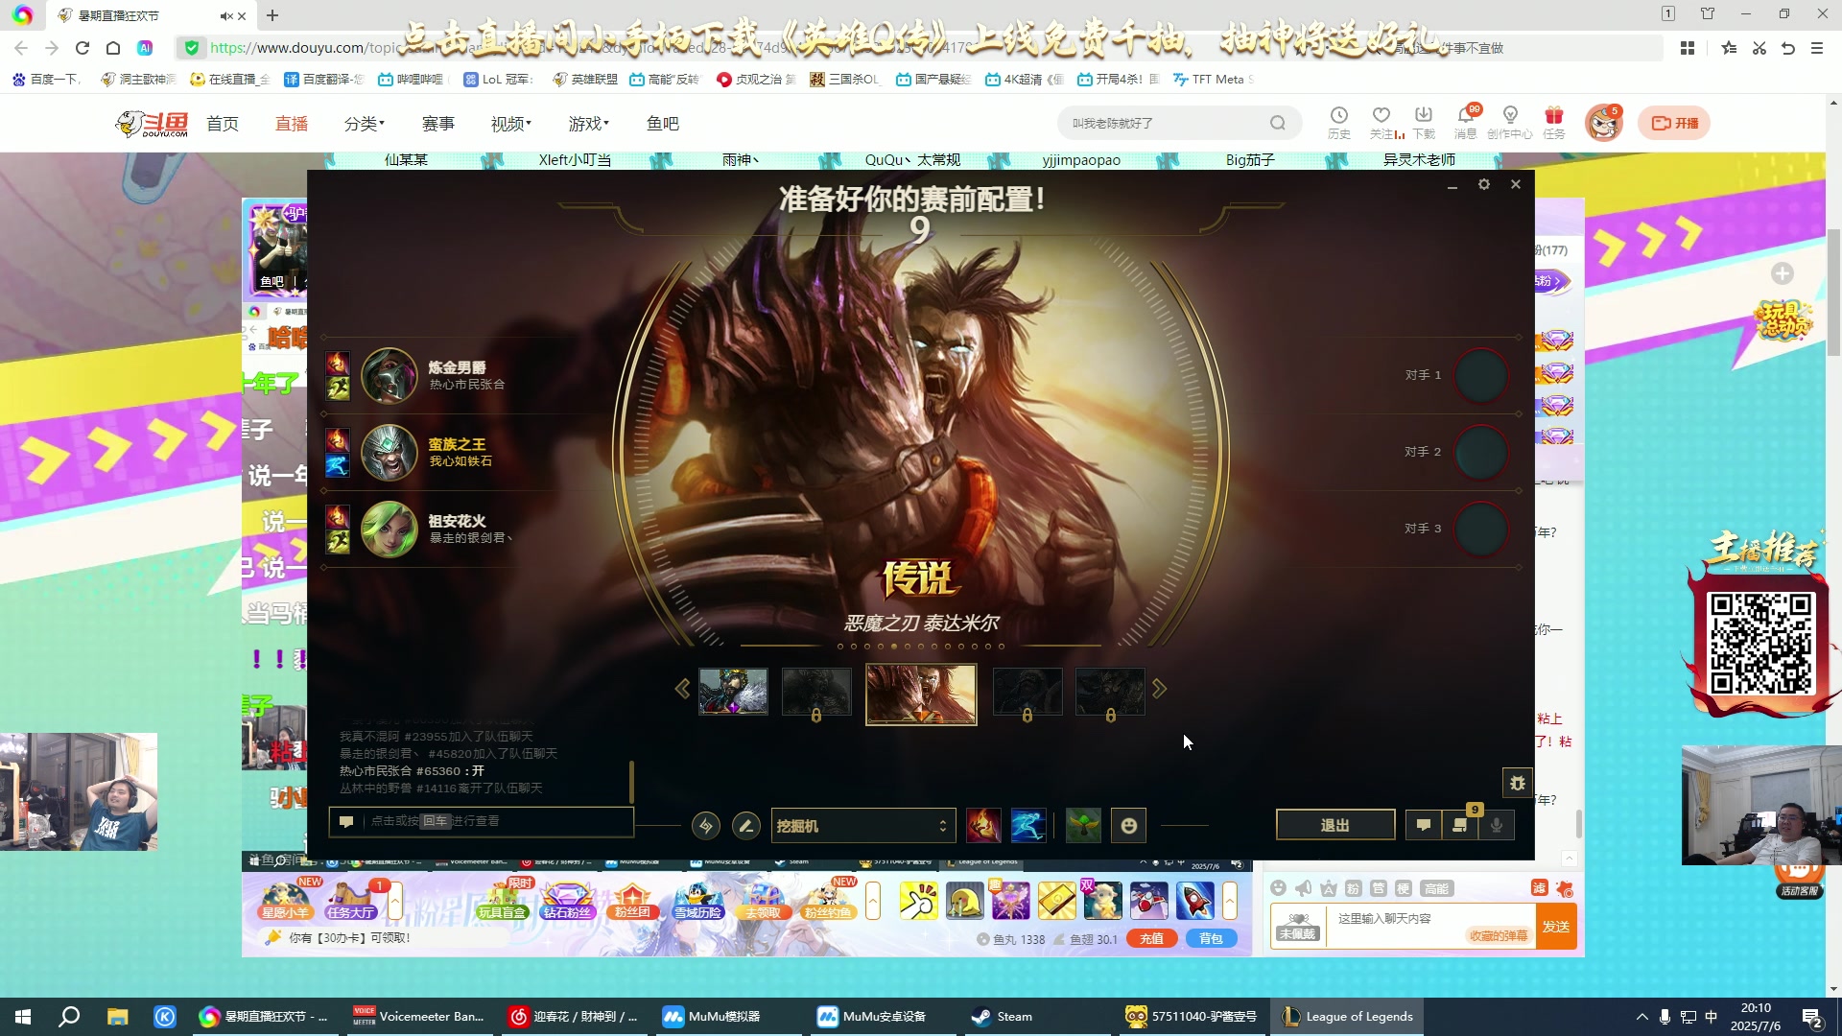The height and width of the screenshot is (1036, 1842).
Task: Open a new browser tab
Action: click(272, 15)
